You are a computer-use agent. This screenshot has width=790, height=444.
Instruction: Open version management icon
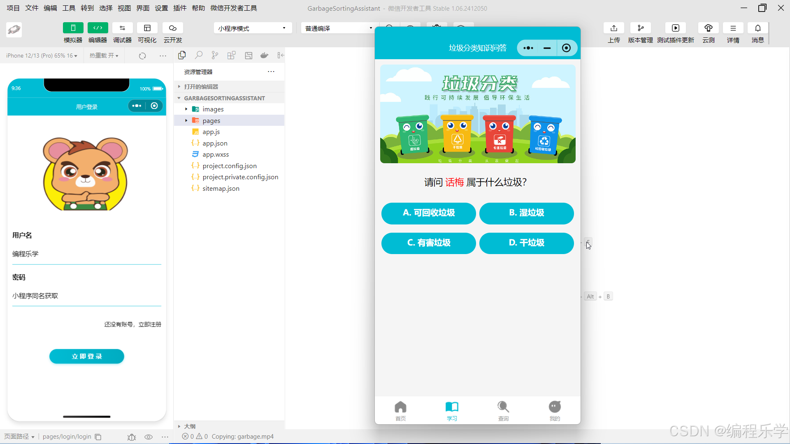(x=640, y=28)
